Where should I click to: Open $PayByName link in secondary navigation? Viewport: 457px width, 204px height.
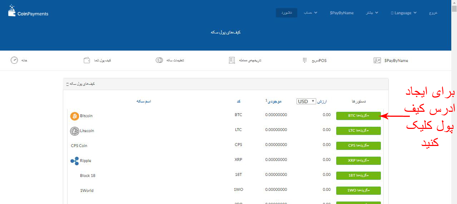[396, 61]
